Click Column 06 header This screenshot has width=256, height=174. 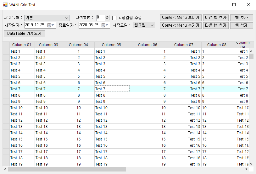[x=148, y=45]
